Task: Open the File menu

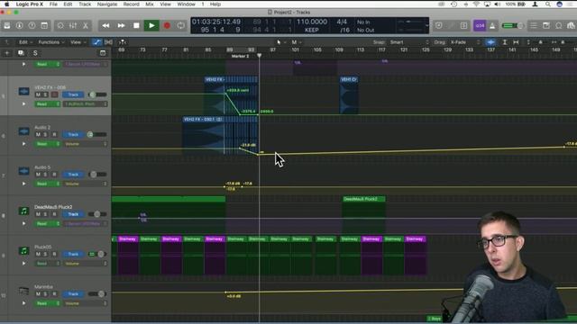Action: (x=53, y=4)
